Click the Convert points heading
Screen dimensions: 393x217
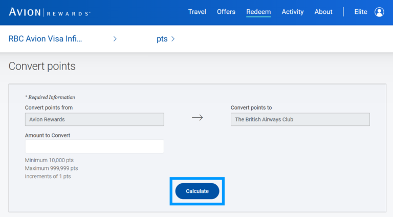pos(42,67)
